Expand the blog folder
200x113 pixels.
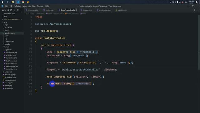(6, 17)
